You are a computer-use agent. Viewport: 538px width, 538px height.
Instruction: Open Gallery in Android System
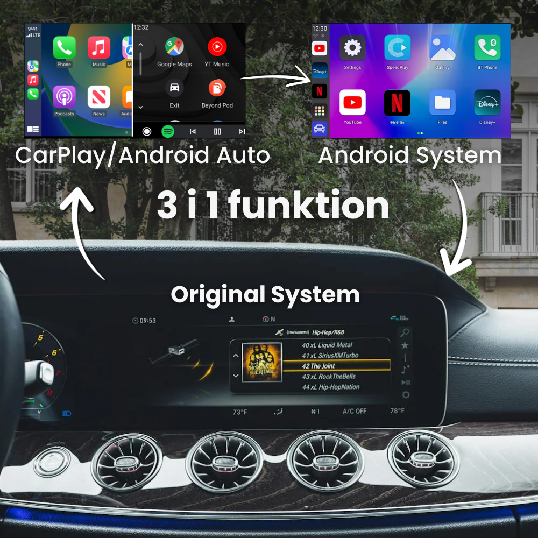coord(442,48)
